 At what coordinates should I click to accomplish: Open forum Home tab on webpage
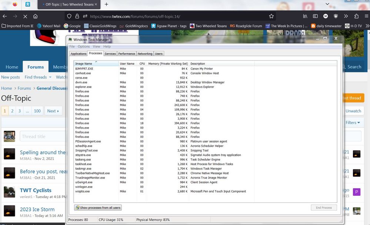click(x=12, y=67)
